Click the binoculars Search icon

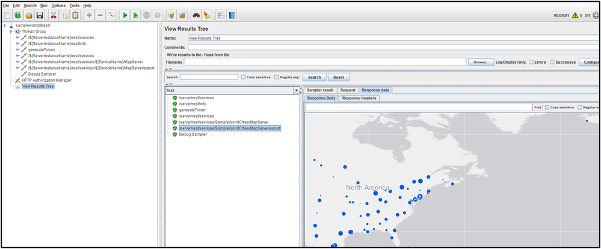tap(196, 15)
